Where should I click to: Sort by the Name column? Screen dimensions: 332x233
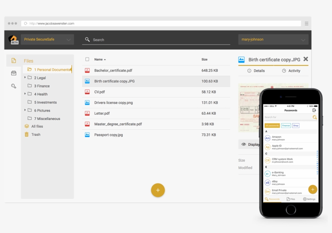click(100, 60)
